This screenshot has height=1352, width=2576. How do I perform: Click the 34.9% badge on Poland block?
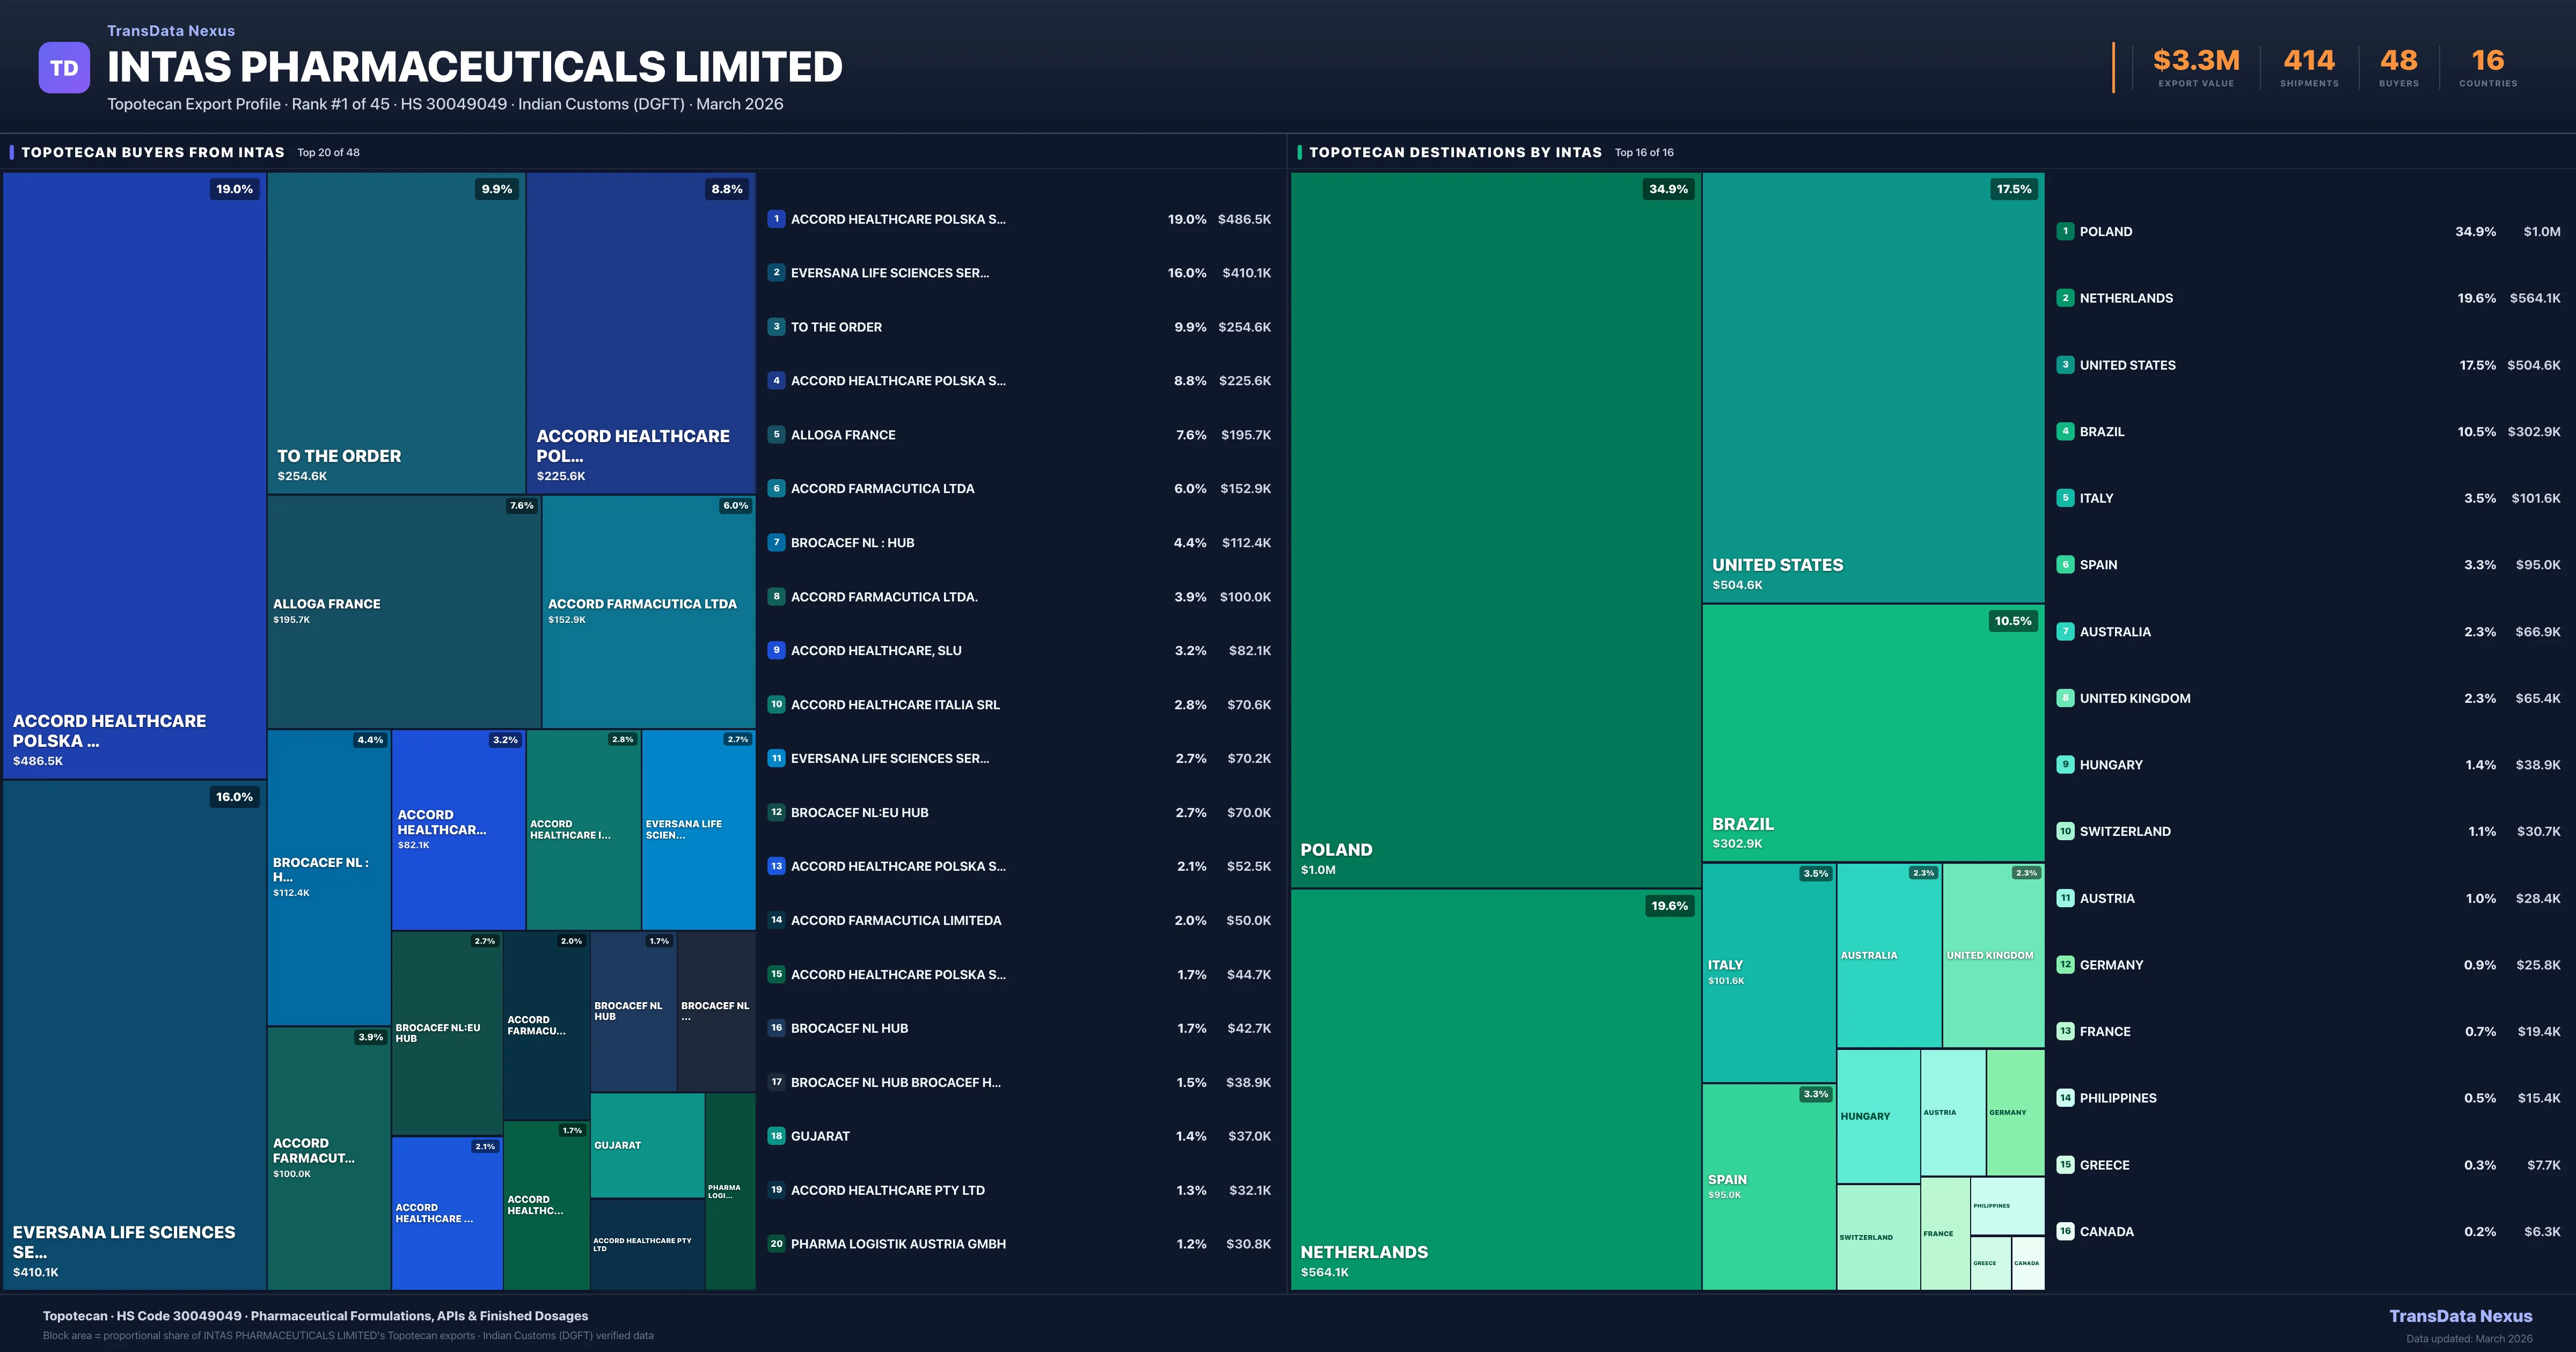click(x=1668, y=189)
